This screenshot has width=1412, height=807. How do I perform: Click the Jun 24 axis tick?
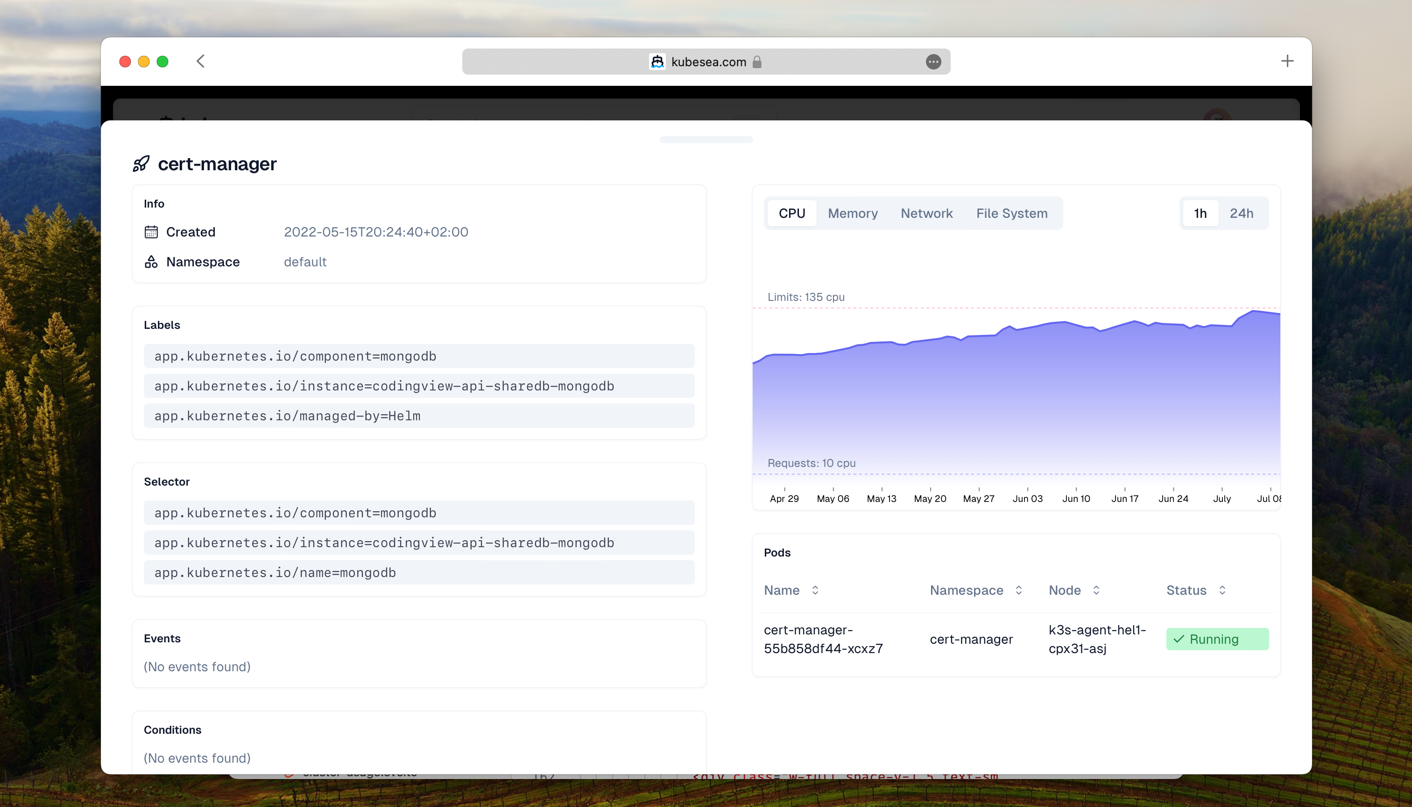pyautogui.click(x=1173, y=498)
